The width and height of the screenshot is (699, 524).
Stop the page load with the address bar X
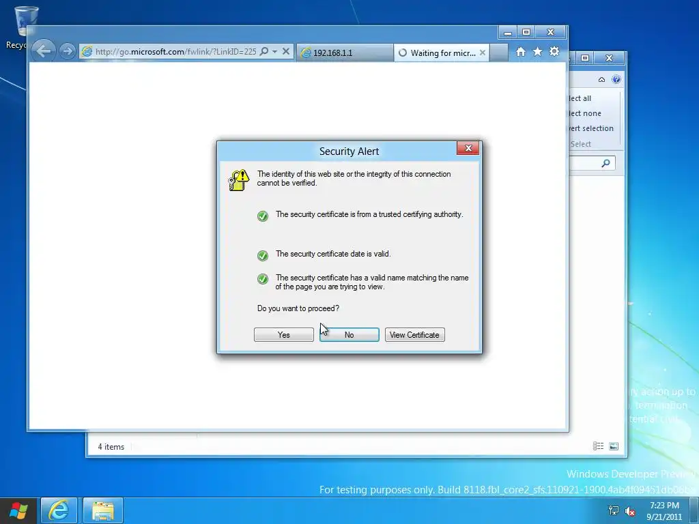pyautogui.click(x=286, y=52)
